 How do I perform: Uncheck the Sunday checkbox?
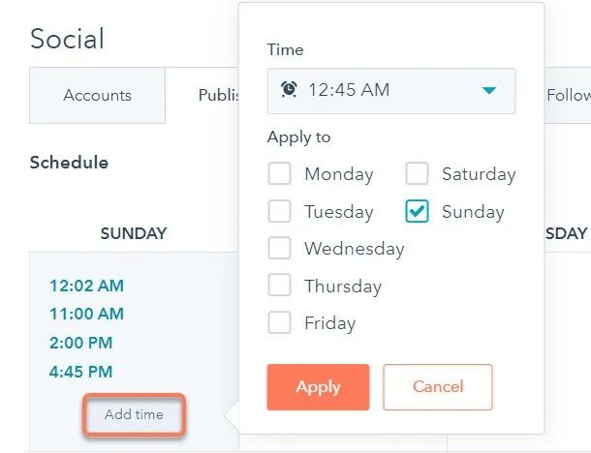417,211
